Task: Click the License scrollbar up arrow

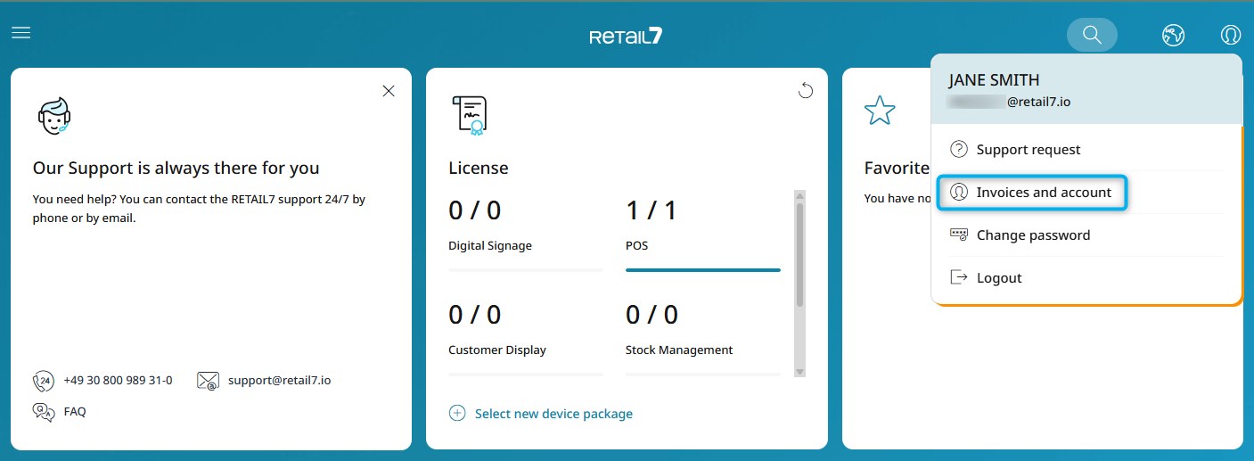Action: (x=799, y=196)
